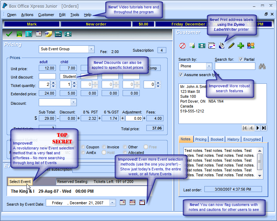The width and height of the screenshot is (277, 221).
Task: Click the pencil edit customer icon
Action: point(231,46)
